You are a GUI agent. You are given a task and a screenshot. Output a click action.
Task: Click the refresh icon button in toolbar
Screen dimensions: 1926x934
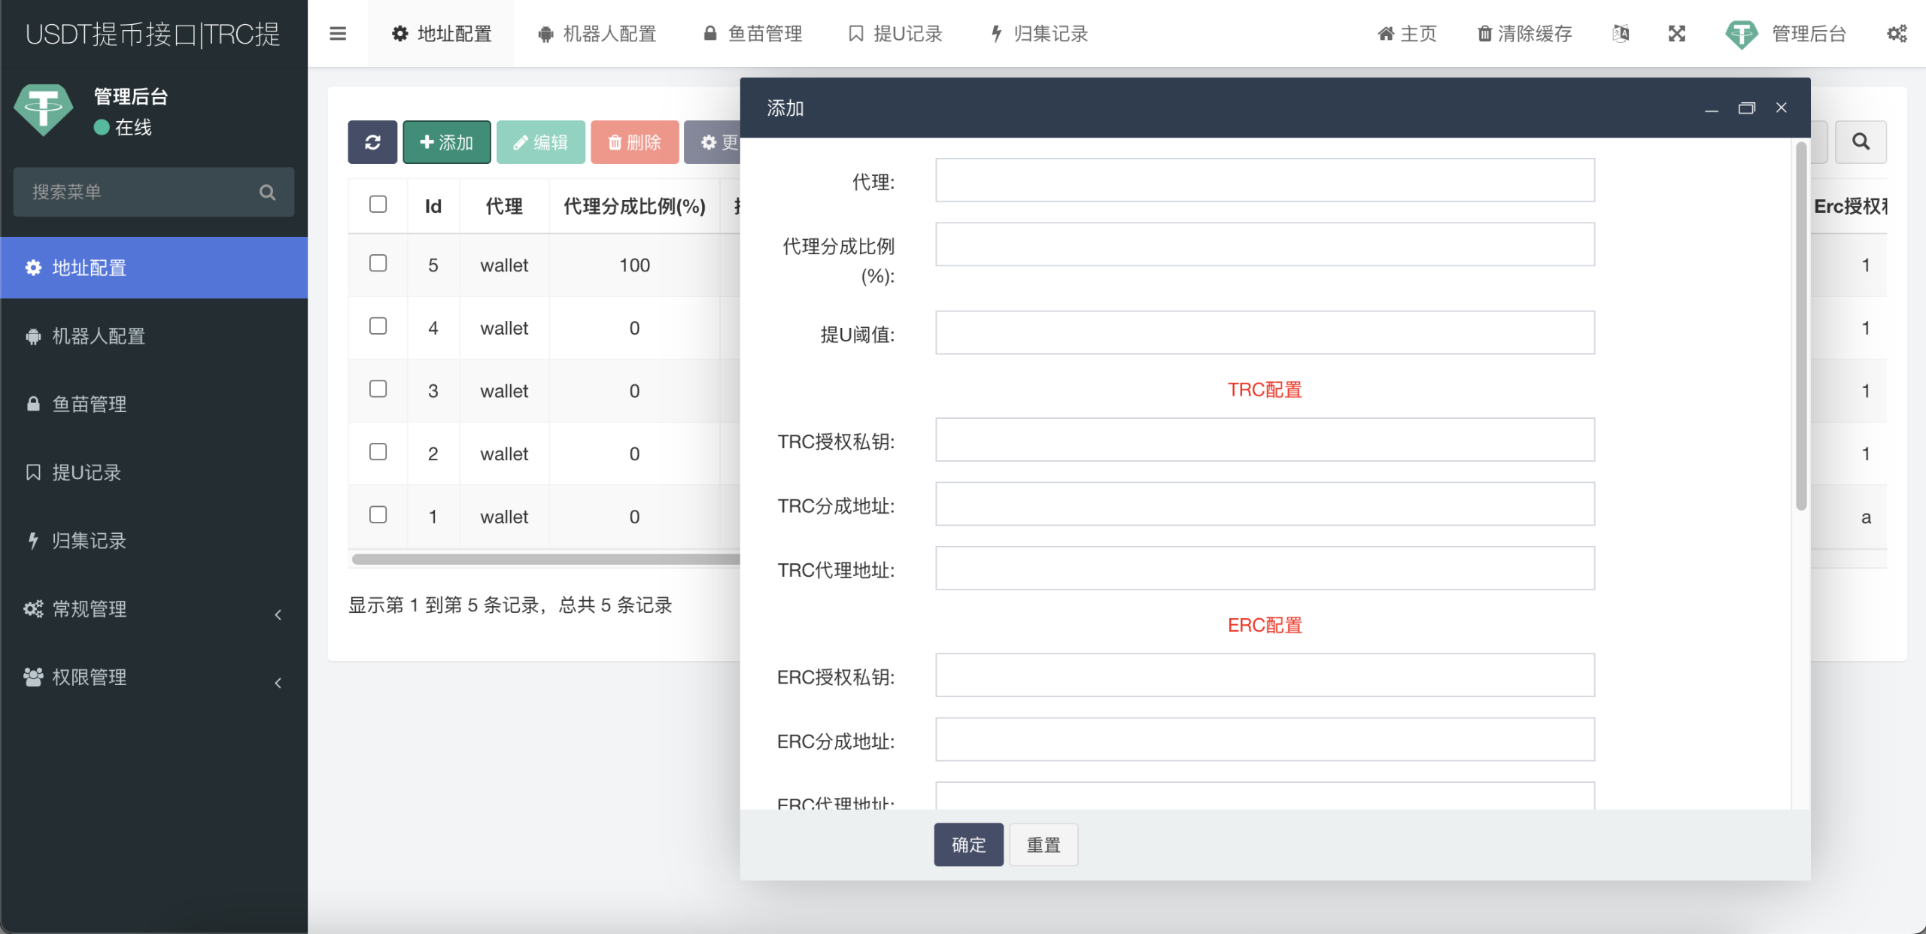tap(372, 142)
